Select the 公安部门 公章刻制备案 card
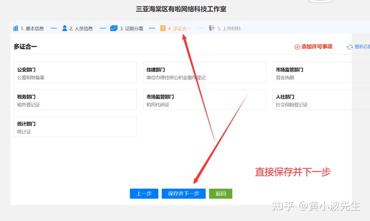The width and height of the screenshot is (370, 221). click(x=75, y=73)
